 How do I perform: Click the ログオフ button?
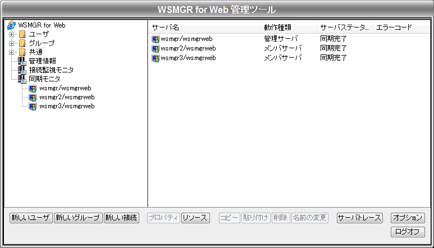click(x=408, y=232)
